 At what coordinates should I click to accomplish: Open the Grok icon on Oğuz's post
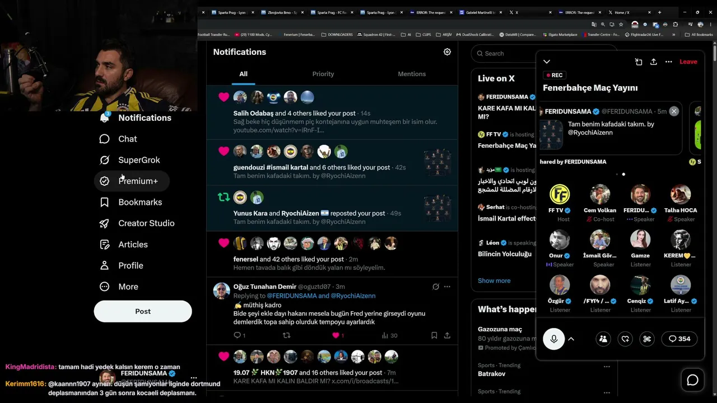tap(435, 287)
